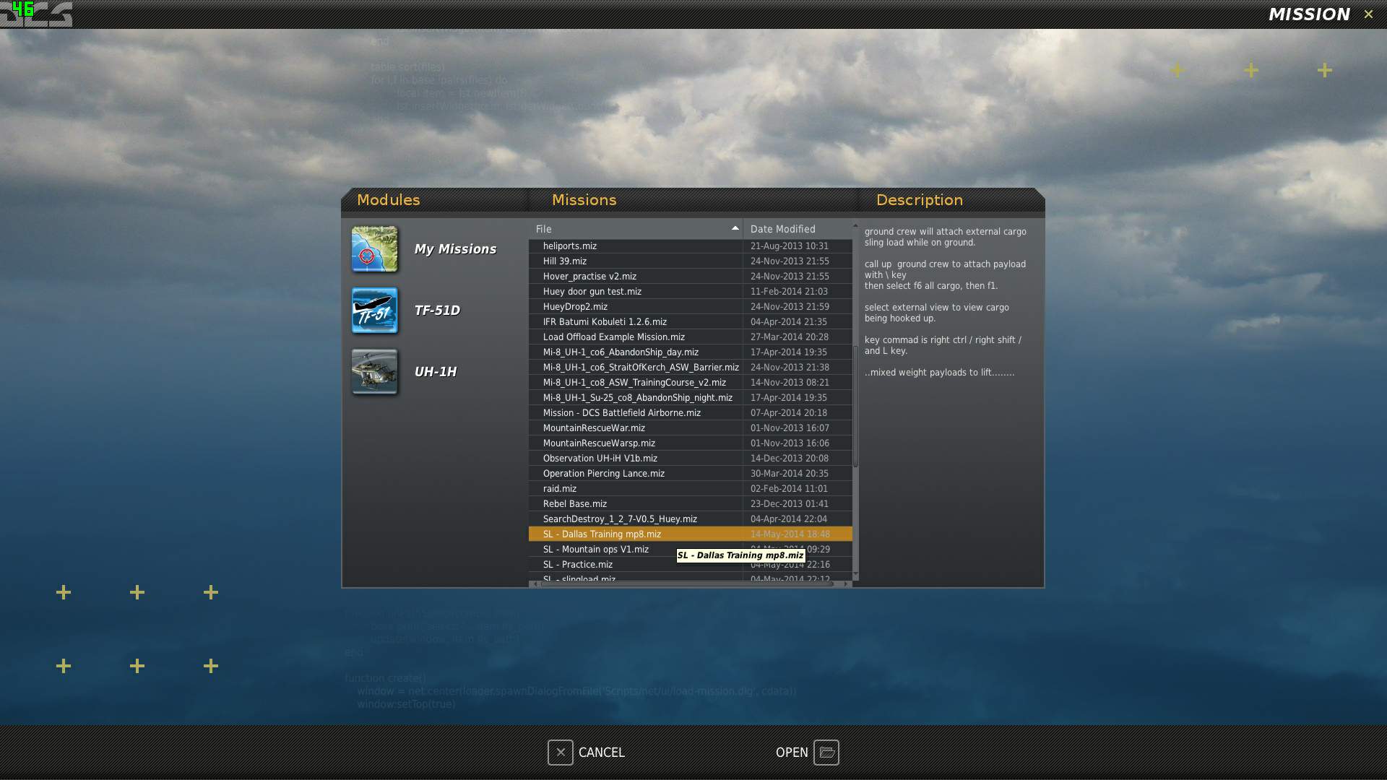Screen dimensions: 1387x780
Task: Select Operation Piercing Lance.miz mission
Action: [690, 474]
